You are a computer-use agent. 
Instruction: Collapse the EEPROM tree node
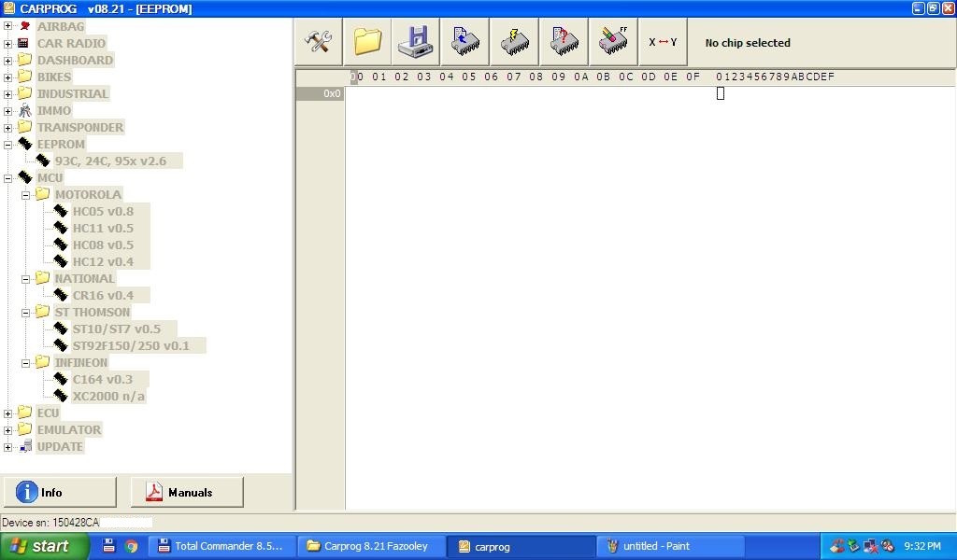[x=7, y=145]
